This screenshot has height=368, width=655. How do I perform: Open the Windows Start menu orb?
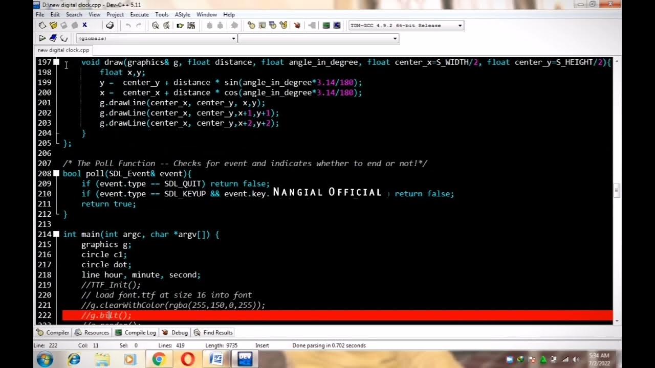pos(45,359)
